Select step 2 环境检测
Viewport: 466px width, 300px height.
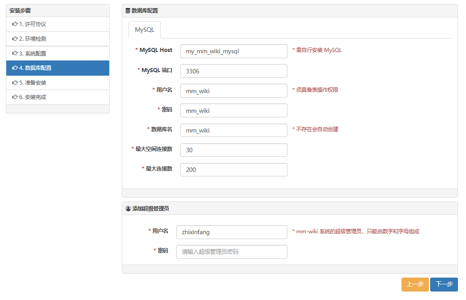click(x=58, y=39)
